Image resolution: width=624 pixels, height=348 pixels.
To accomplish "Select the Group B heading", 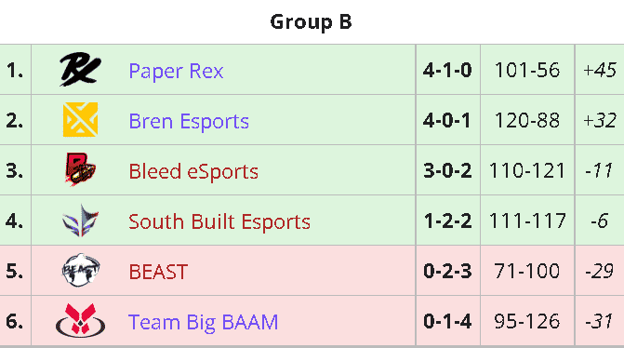I will tap(311, 21).
